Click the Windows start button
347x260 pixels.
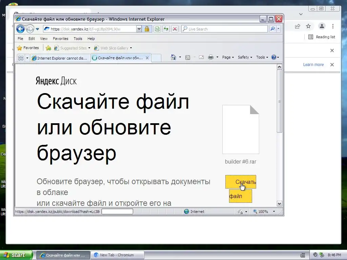tap(16, 255)
